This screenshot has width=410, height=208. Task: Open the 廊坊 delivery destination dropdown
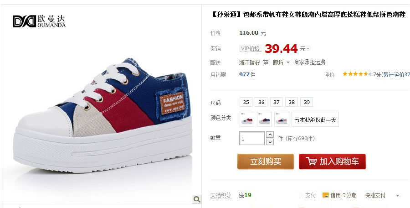click(x=281, y=62)
